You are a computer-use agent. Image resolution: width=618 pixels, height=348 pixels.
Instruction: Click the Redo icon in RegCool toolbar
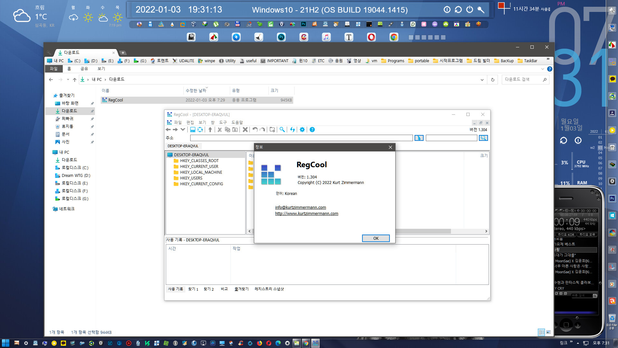[262, 130]
